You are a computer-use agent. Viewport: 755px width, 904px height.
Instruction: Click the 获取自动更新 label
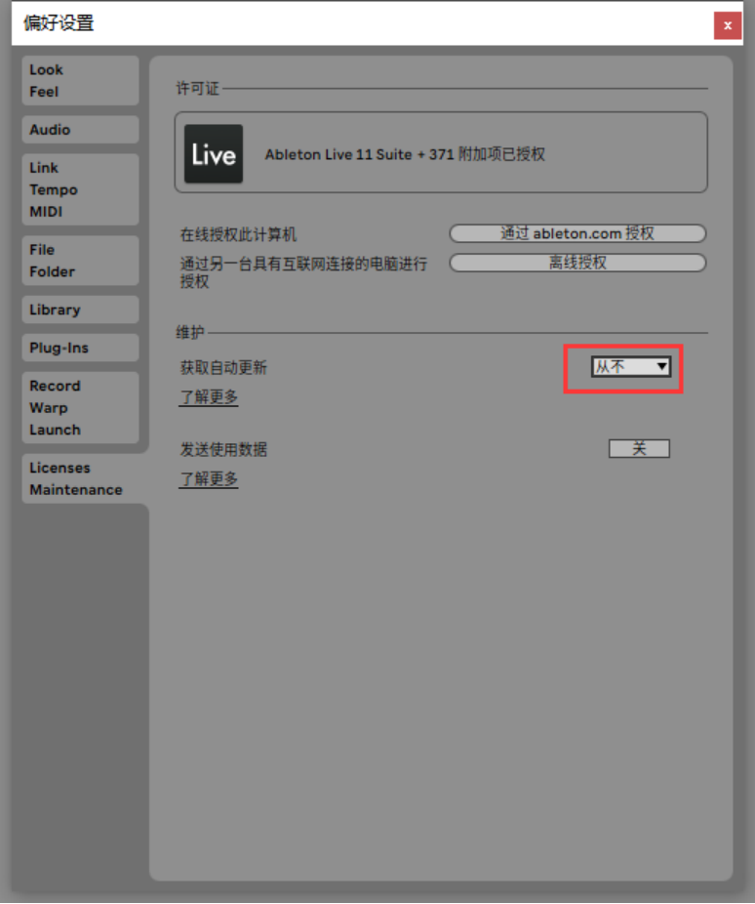tap(223, 367)
